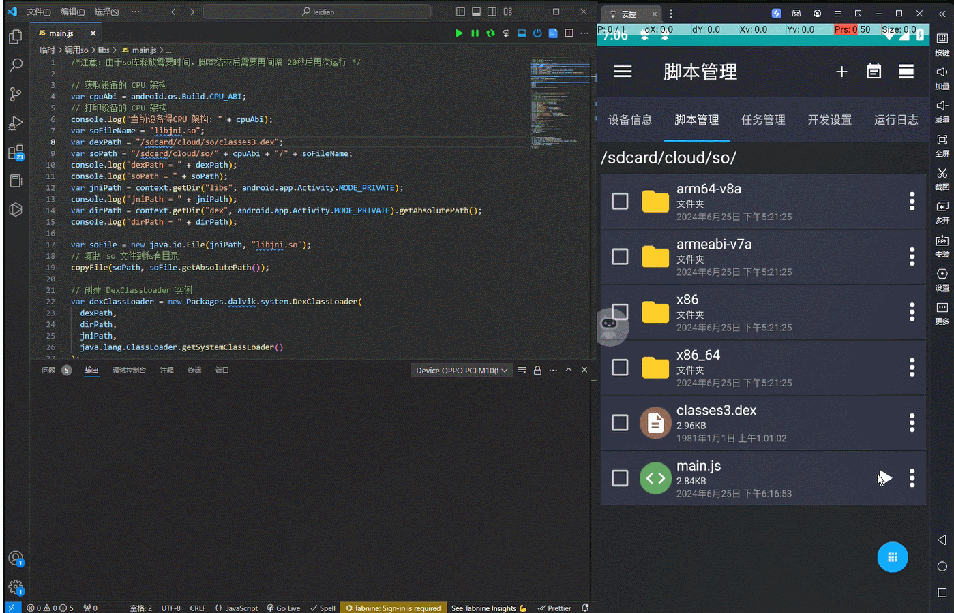Check the checkbox next to classes3.dex

[x=619, y=422]
